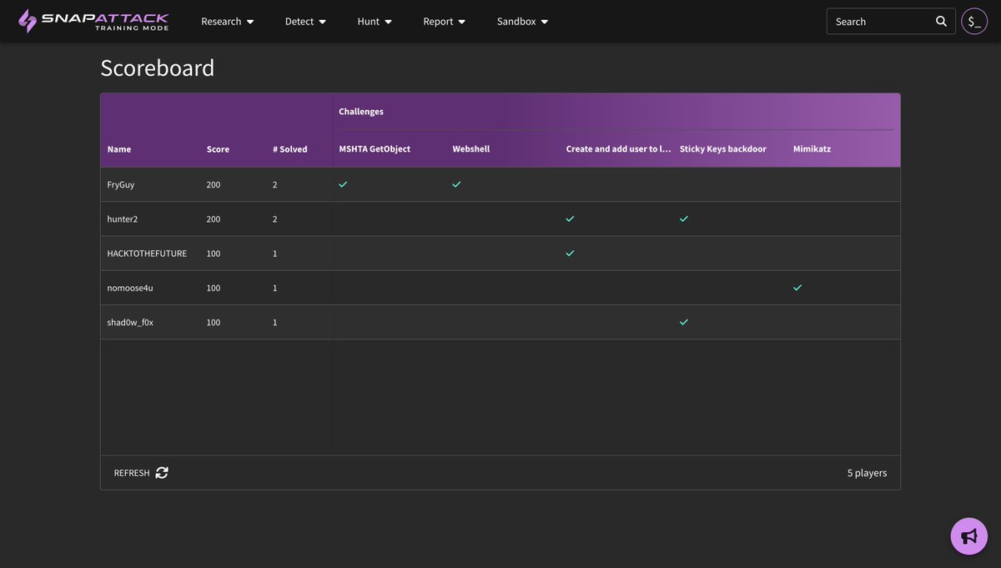Open the Detect menu

[306, 22]
